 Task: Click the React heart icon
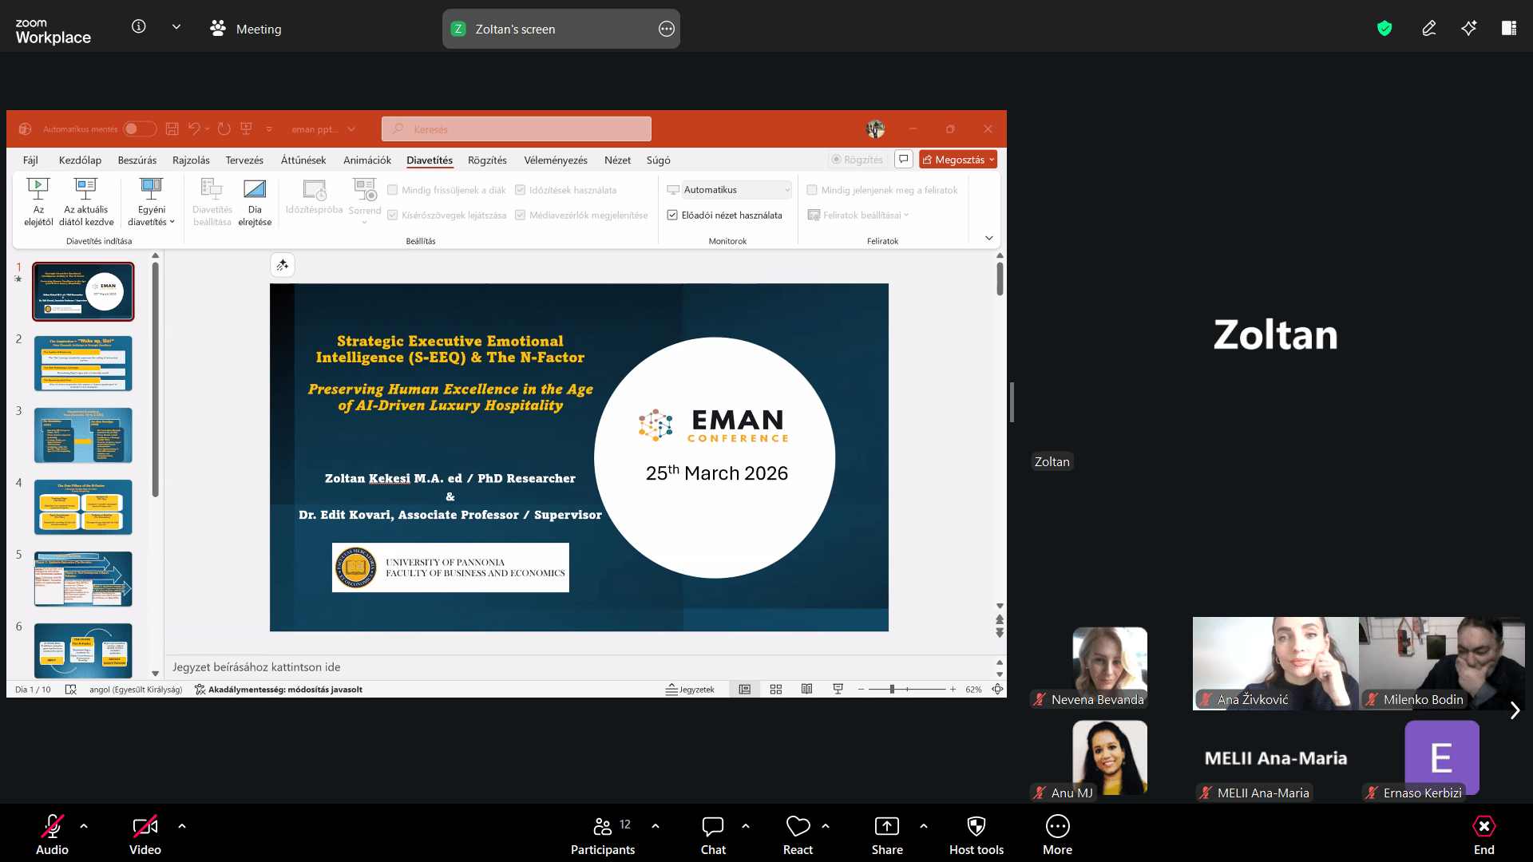click(798, 826)
